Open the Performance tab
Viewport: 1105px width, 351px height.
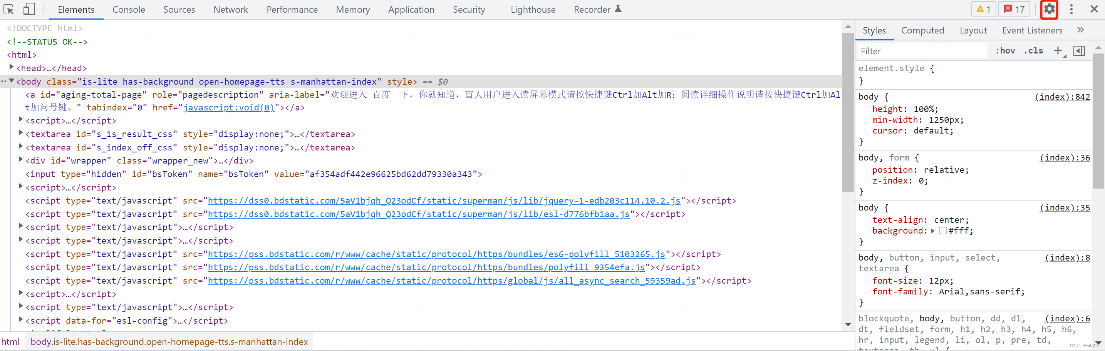[x=292, y=9]
